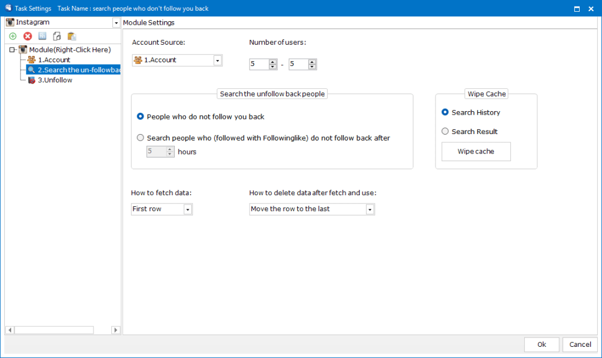Click the rename module icon
Screen dimensions: 602x358
(x=42, y=36)
